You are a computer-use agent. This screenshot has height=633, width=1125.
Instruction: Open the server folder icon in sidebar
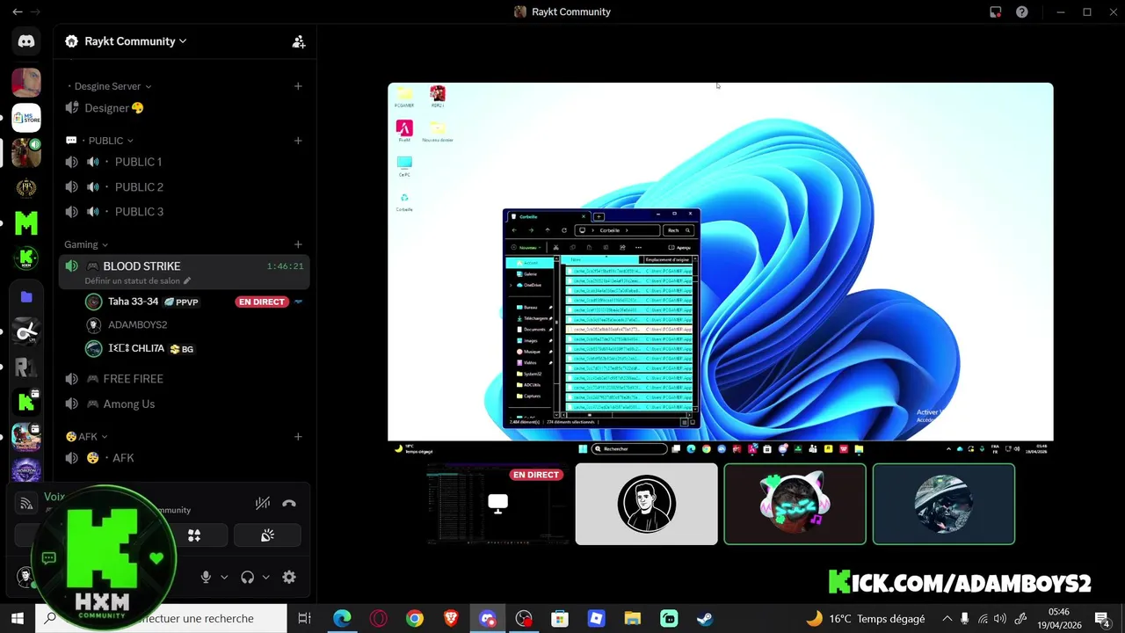26,297
